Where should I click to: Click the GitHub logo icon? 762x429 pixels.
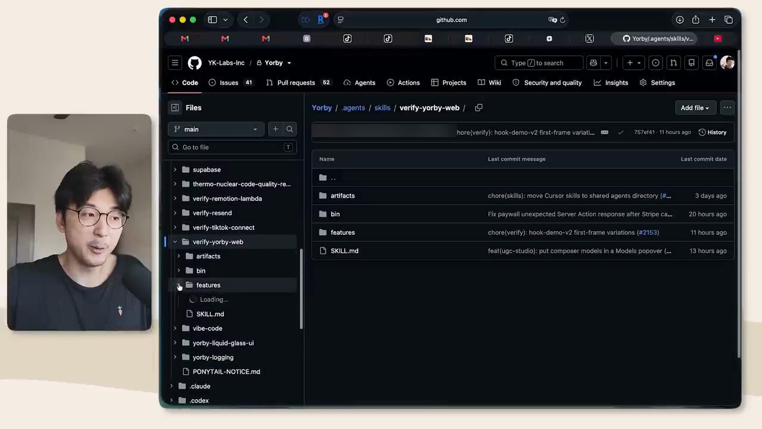pos(195,63)
